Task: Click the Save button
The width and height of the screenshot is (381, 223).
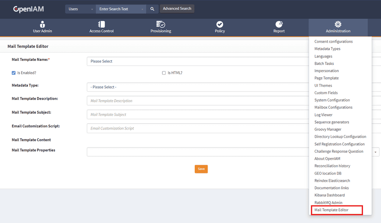Action: click(x=201, y=169)
